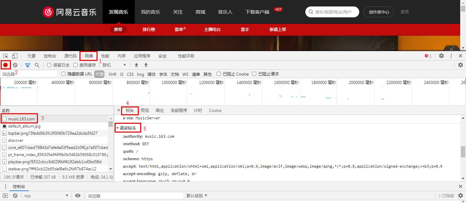Open DevTools settings gear icon
466x203 pixels.
441,56
